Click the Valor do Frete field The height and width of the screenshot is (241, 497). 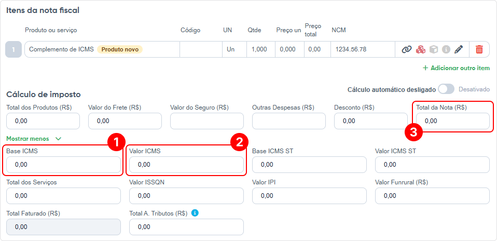tap(125, 121)
